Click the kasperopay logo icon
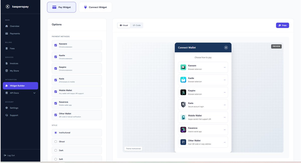The width and height of the screenshot is (301, 163). [8, 7]
